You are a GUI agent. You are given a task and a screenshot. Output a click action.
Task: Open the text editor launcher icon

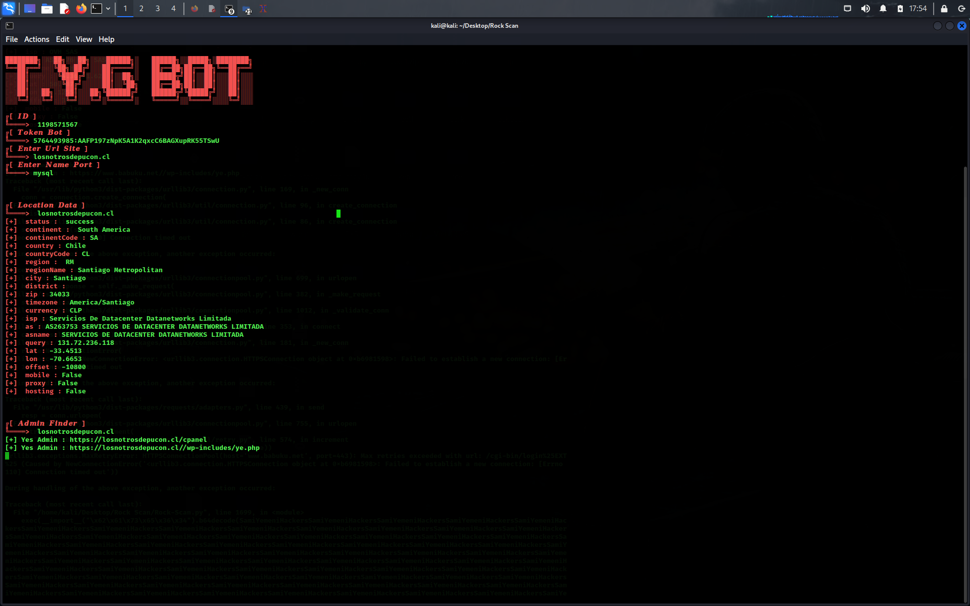pos(64,9)
